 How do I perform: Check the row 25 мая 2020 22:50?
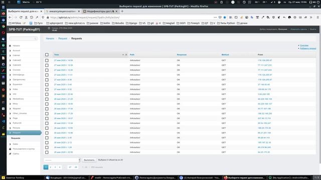coord(47,152)
